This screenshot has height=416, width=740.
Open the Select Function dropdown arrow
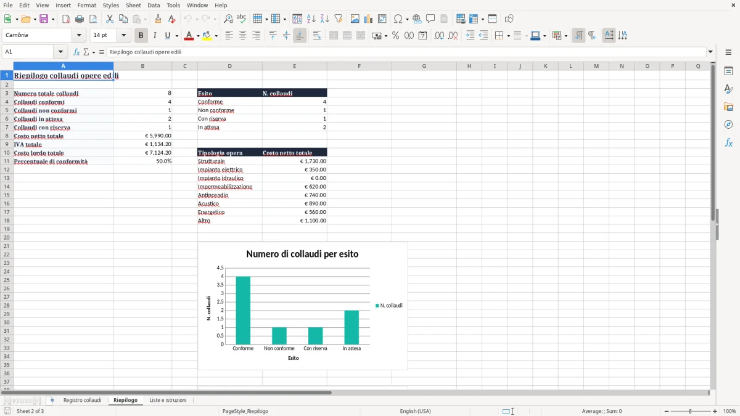[x=94, y=52]
